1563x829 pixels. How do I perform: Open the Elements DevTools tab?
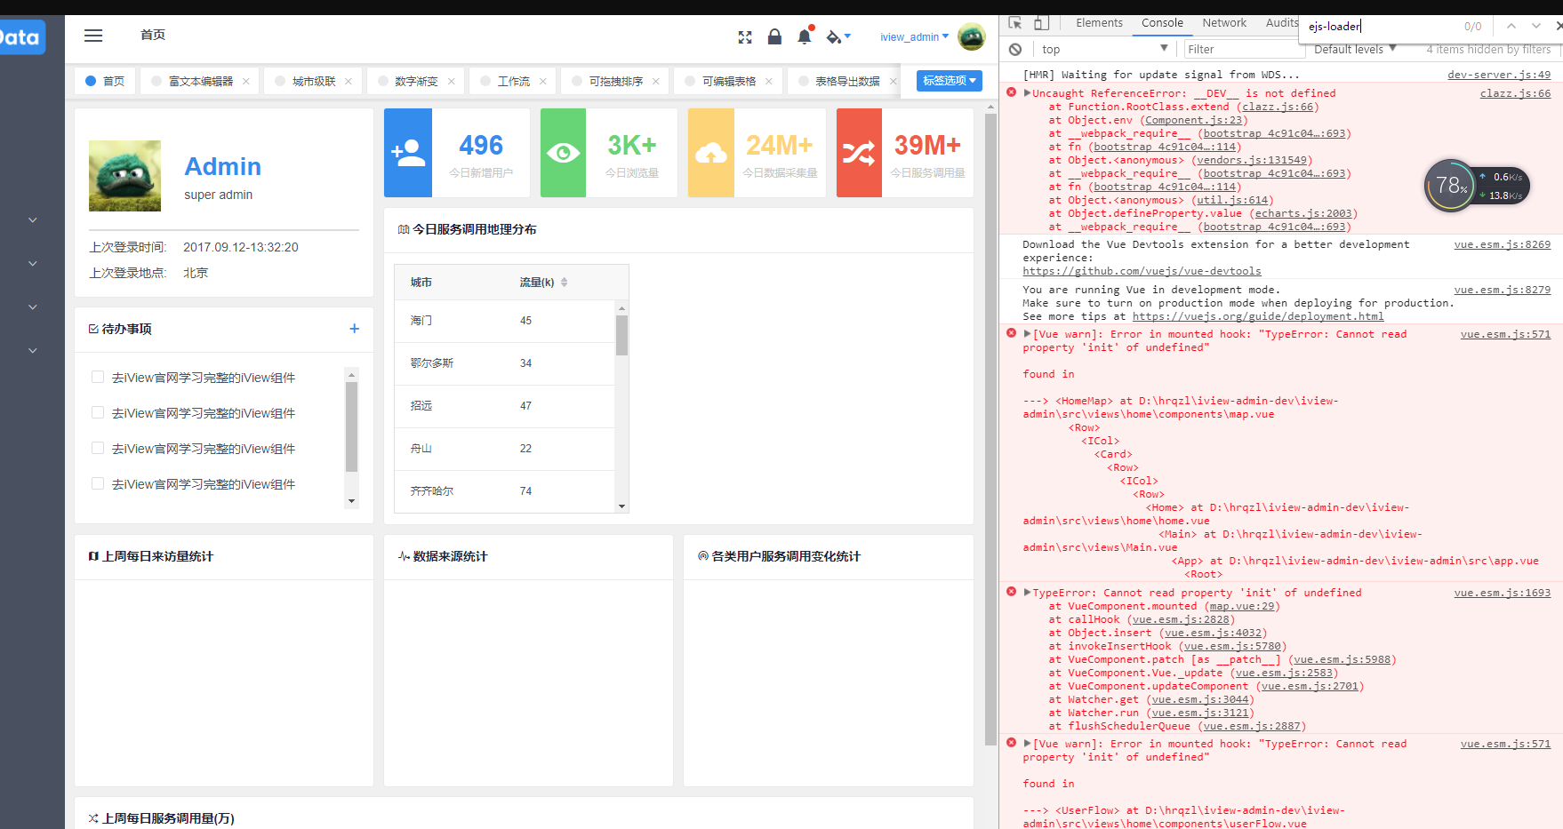click(1099, 23)
